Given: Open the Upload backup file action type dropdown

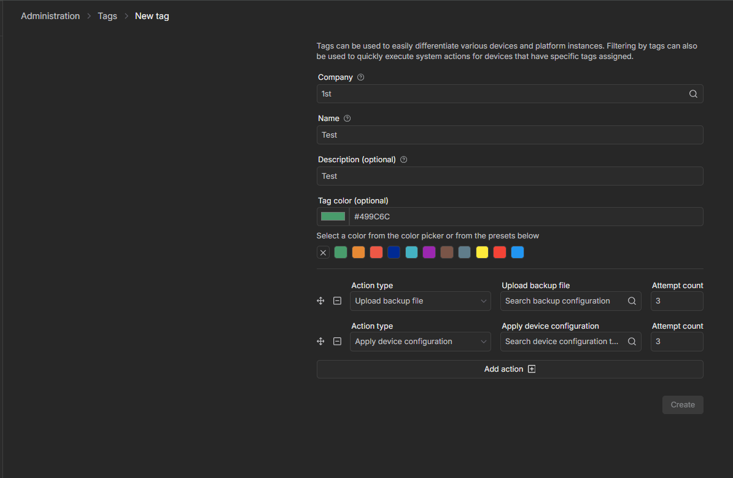Looking at the screenshot, I should click(x=420, y=301).
